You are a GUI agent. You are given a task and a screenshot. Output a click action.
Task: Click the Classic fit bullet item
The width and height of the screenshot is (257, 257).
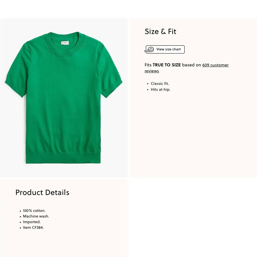[x=160, y=84]
